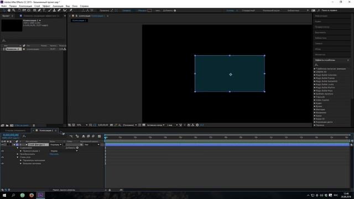
Task: Toggle the lowest eye icon in layer column
Action: 2,164
